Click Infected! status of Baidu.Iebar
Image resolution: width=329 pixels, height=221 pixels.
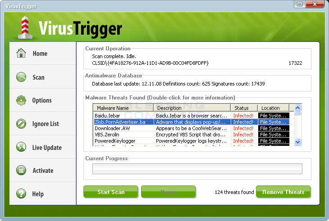tap(243, 116)
